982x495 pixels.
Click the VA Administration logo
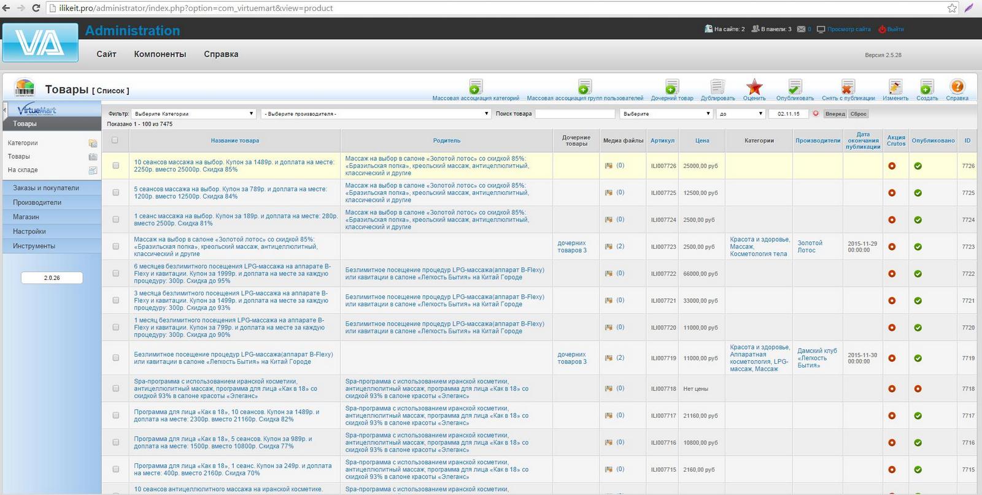click(x=41, y=42)
